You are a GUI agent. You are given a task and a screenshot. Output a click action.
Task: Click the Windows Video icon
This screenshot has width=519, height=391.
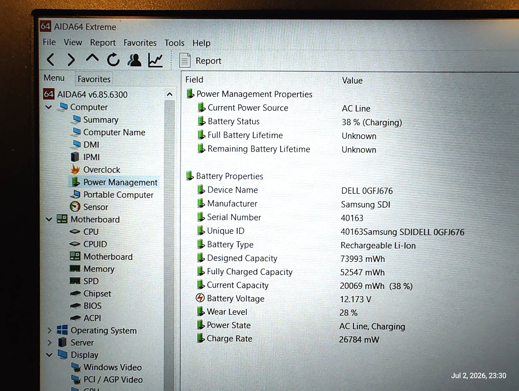tap(76, 368)
